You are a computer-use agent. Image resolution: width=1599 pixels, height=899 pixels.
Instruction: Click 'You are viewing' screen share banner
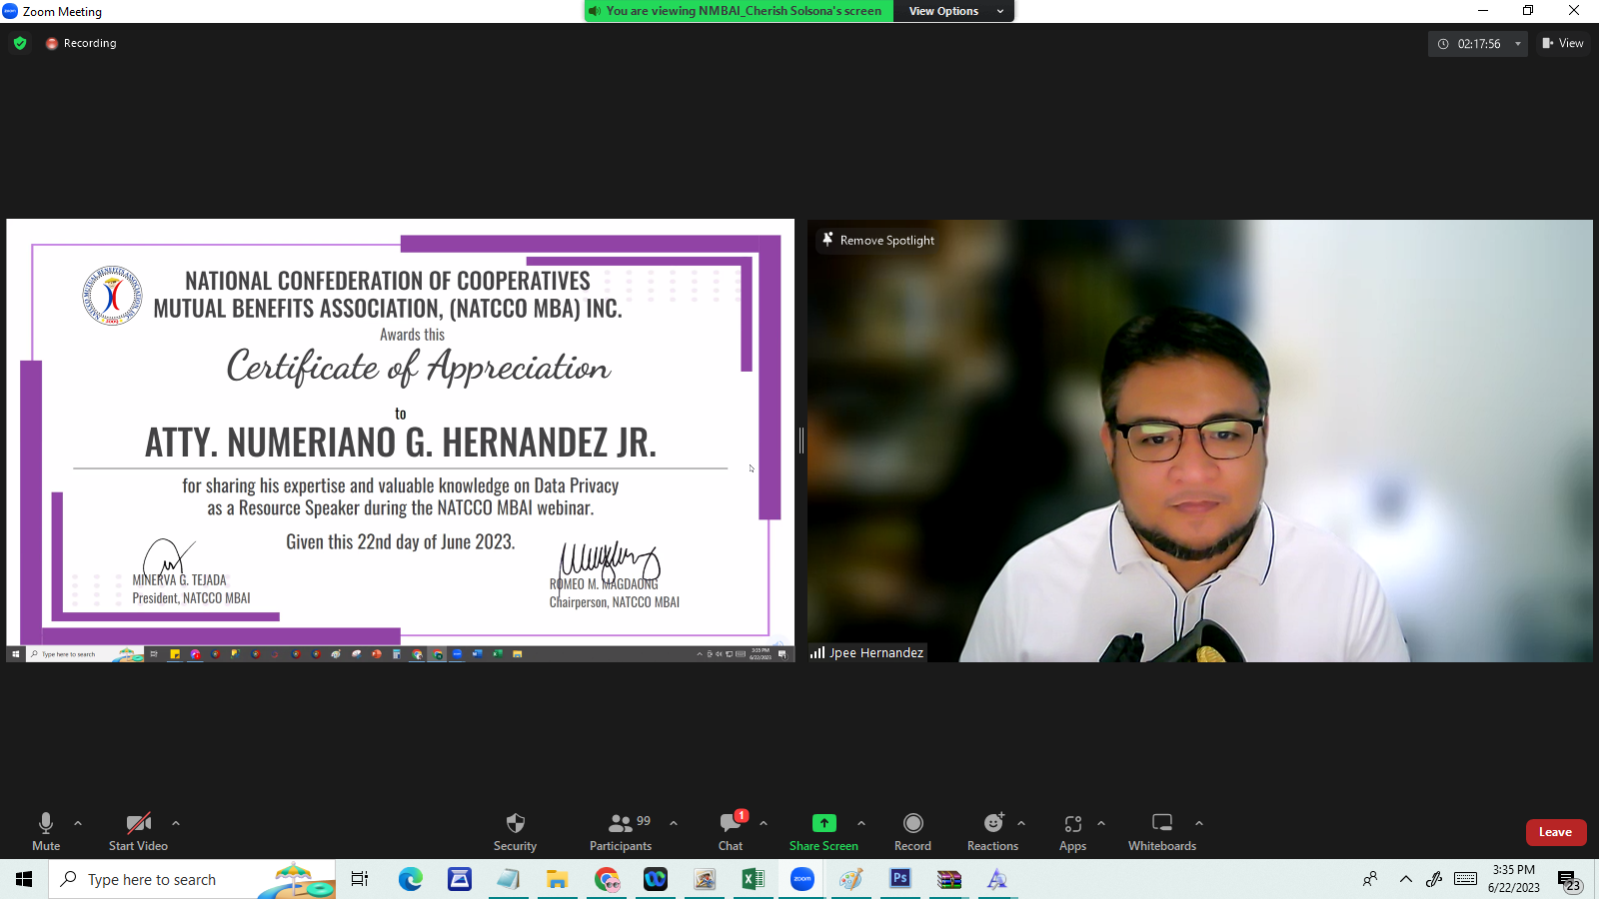[739, 11]
